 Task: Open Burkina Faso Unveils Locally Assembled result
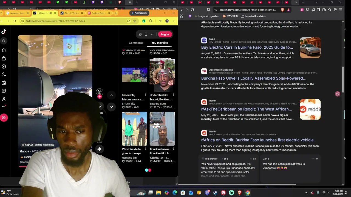(x=254, y=78)
